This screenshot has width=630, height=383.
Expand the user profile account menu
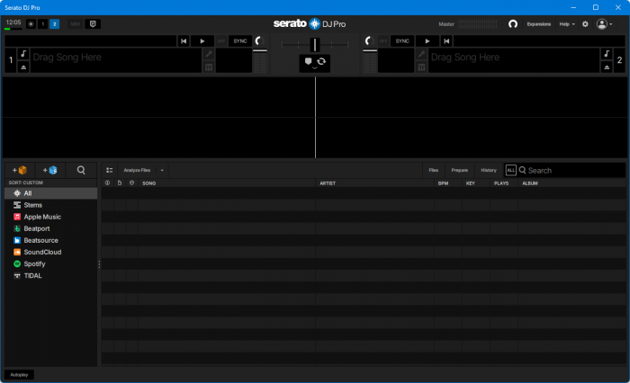tap(604, 24)
